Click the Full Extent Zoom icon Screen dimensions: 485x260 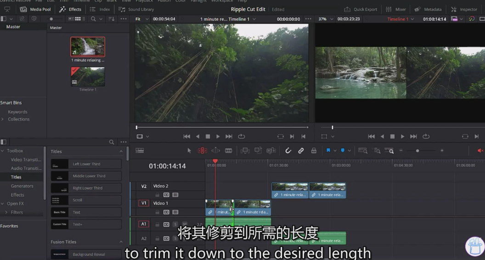pos(362,150)
